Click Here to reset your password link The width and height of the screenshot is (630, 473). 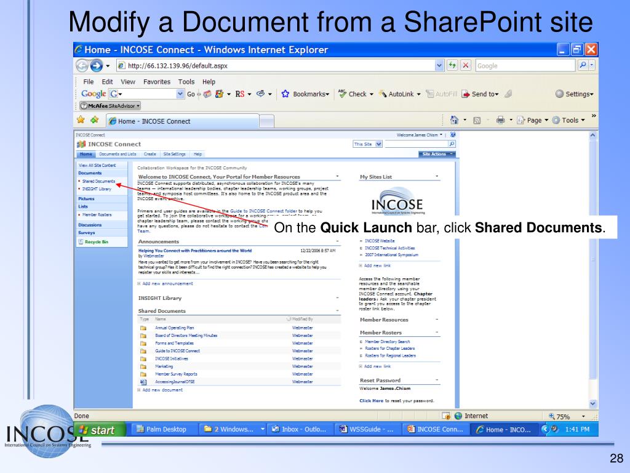[x=371, y=400]
